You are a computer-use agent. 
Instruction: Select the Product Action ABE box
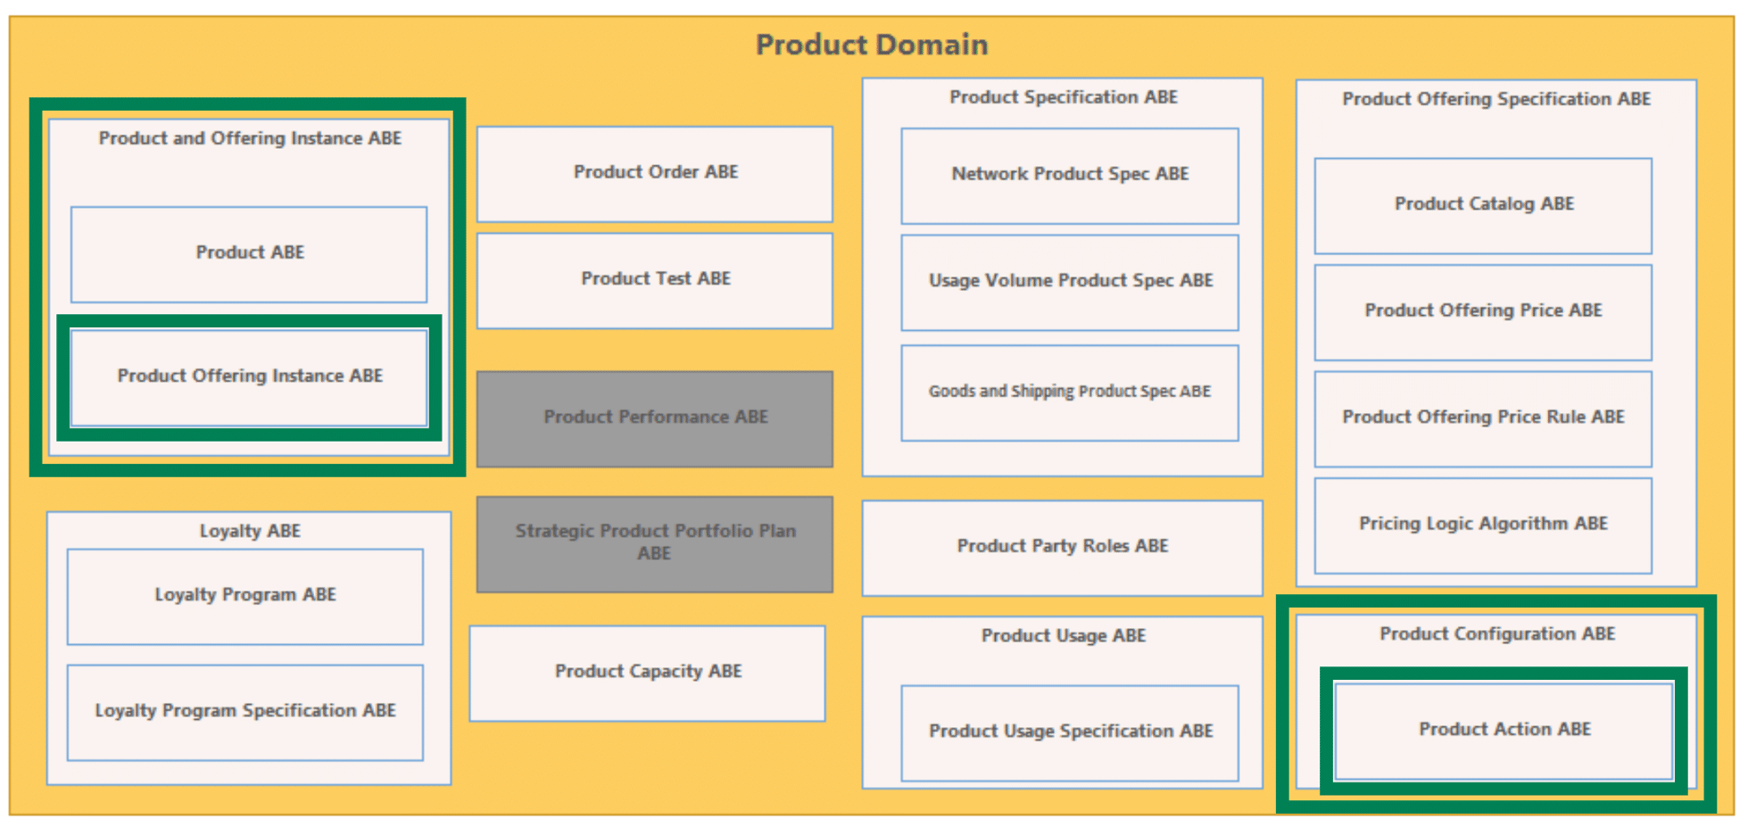click(1504, 731)
